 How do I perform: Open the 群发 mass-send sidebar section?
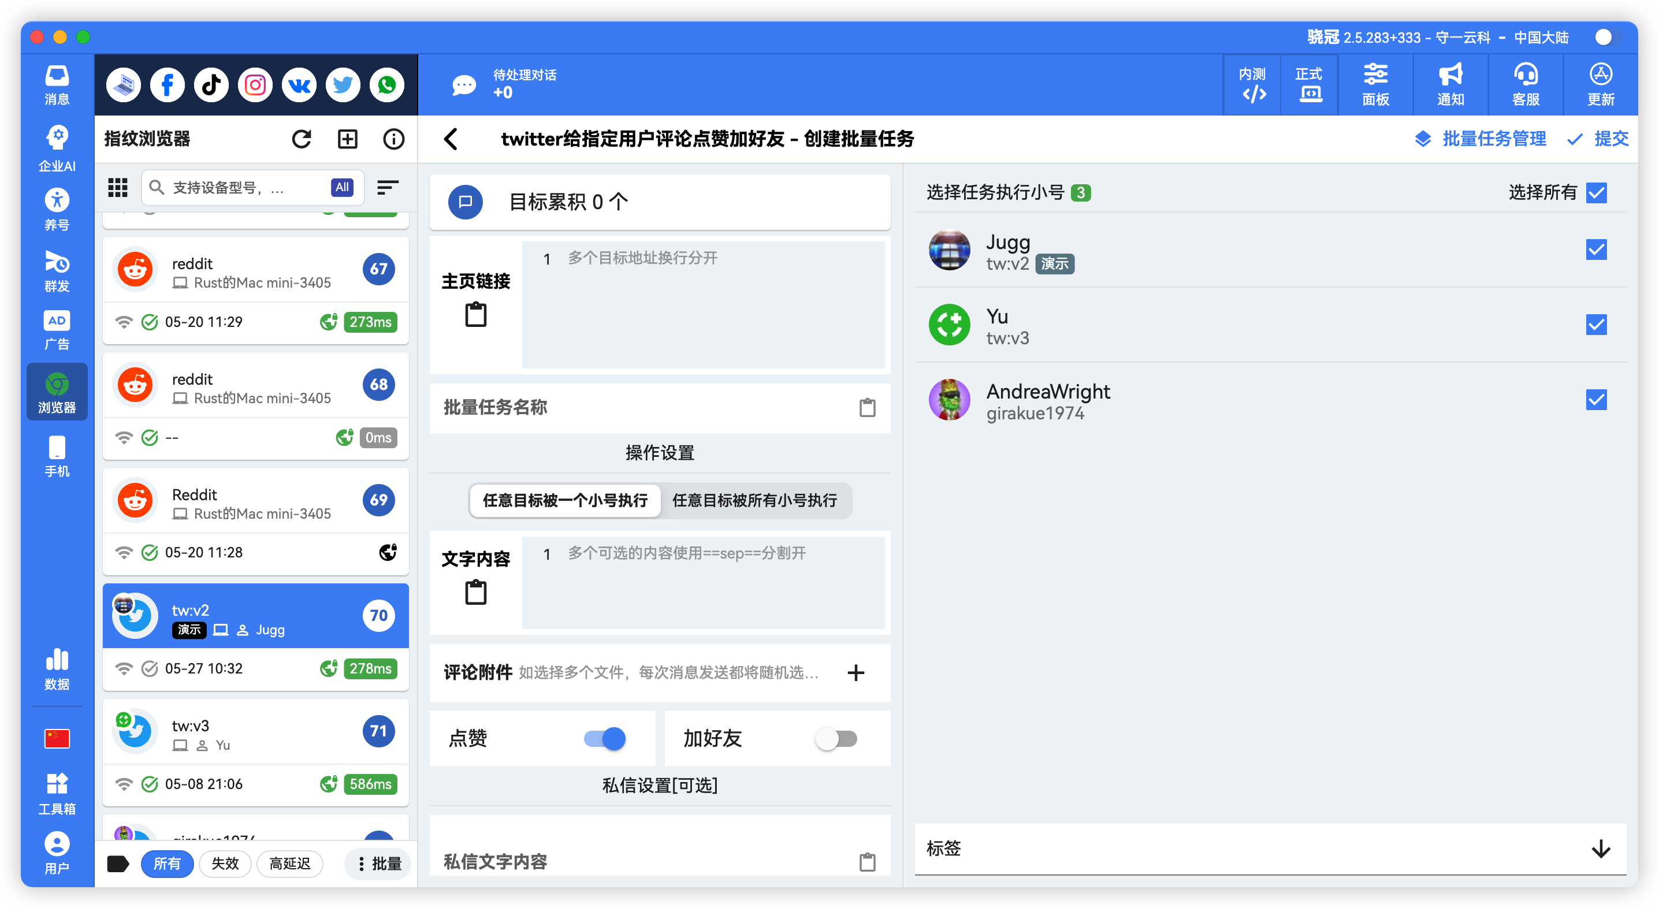[x=57, y=271]
